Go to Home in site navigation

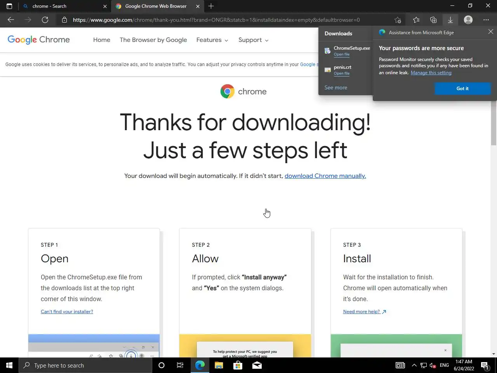pyautogui.click(x=102, y=40)
